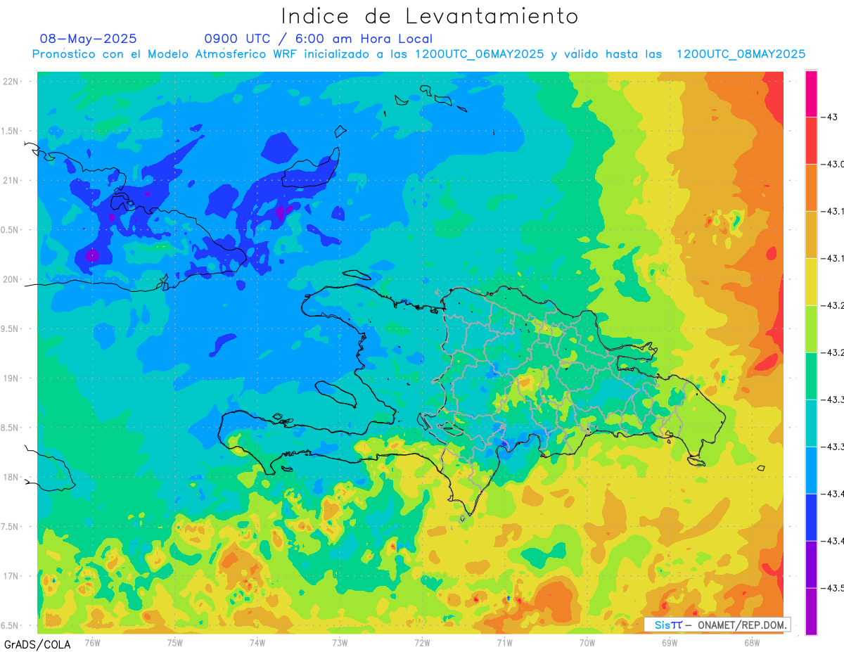The width and height of the screenshot is (844, 652).
Task: Click the title "Indice de Levantamiento"
Action: (x=430, y=16)
